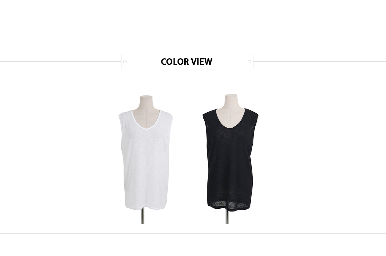Click the metal stand under black top
Screen dimensions: 386x256
coord(227,217)
